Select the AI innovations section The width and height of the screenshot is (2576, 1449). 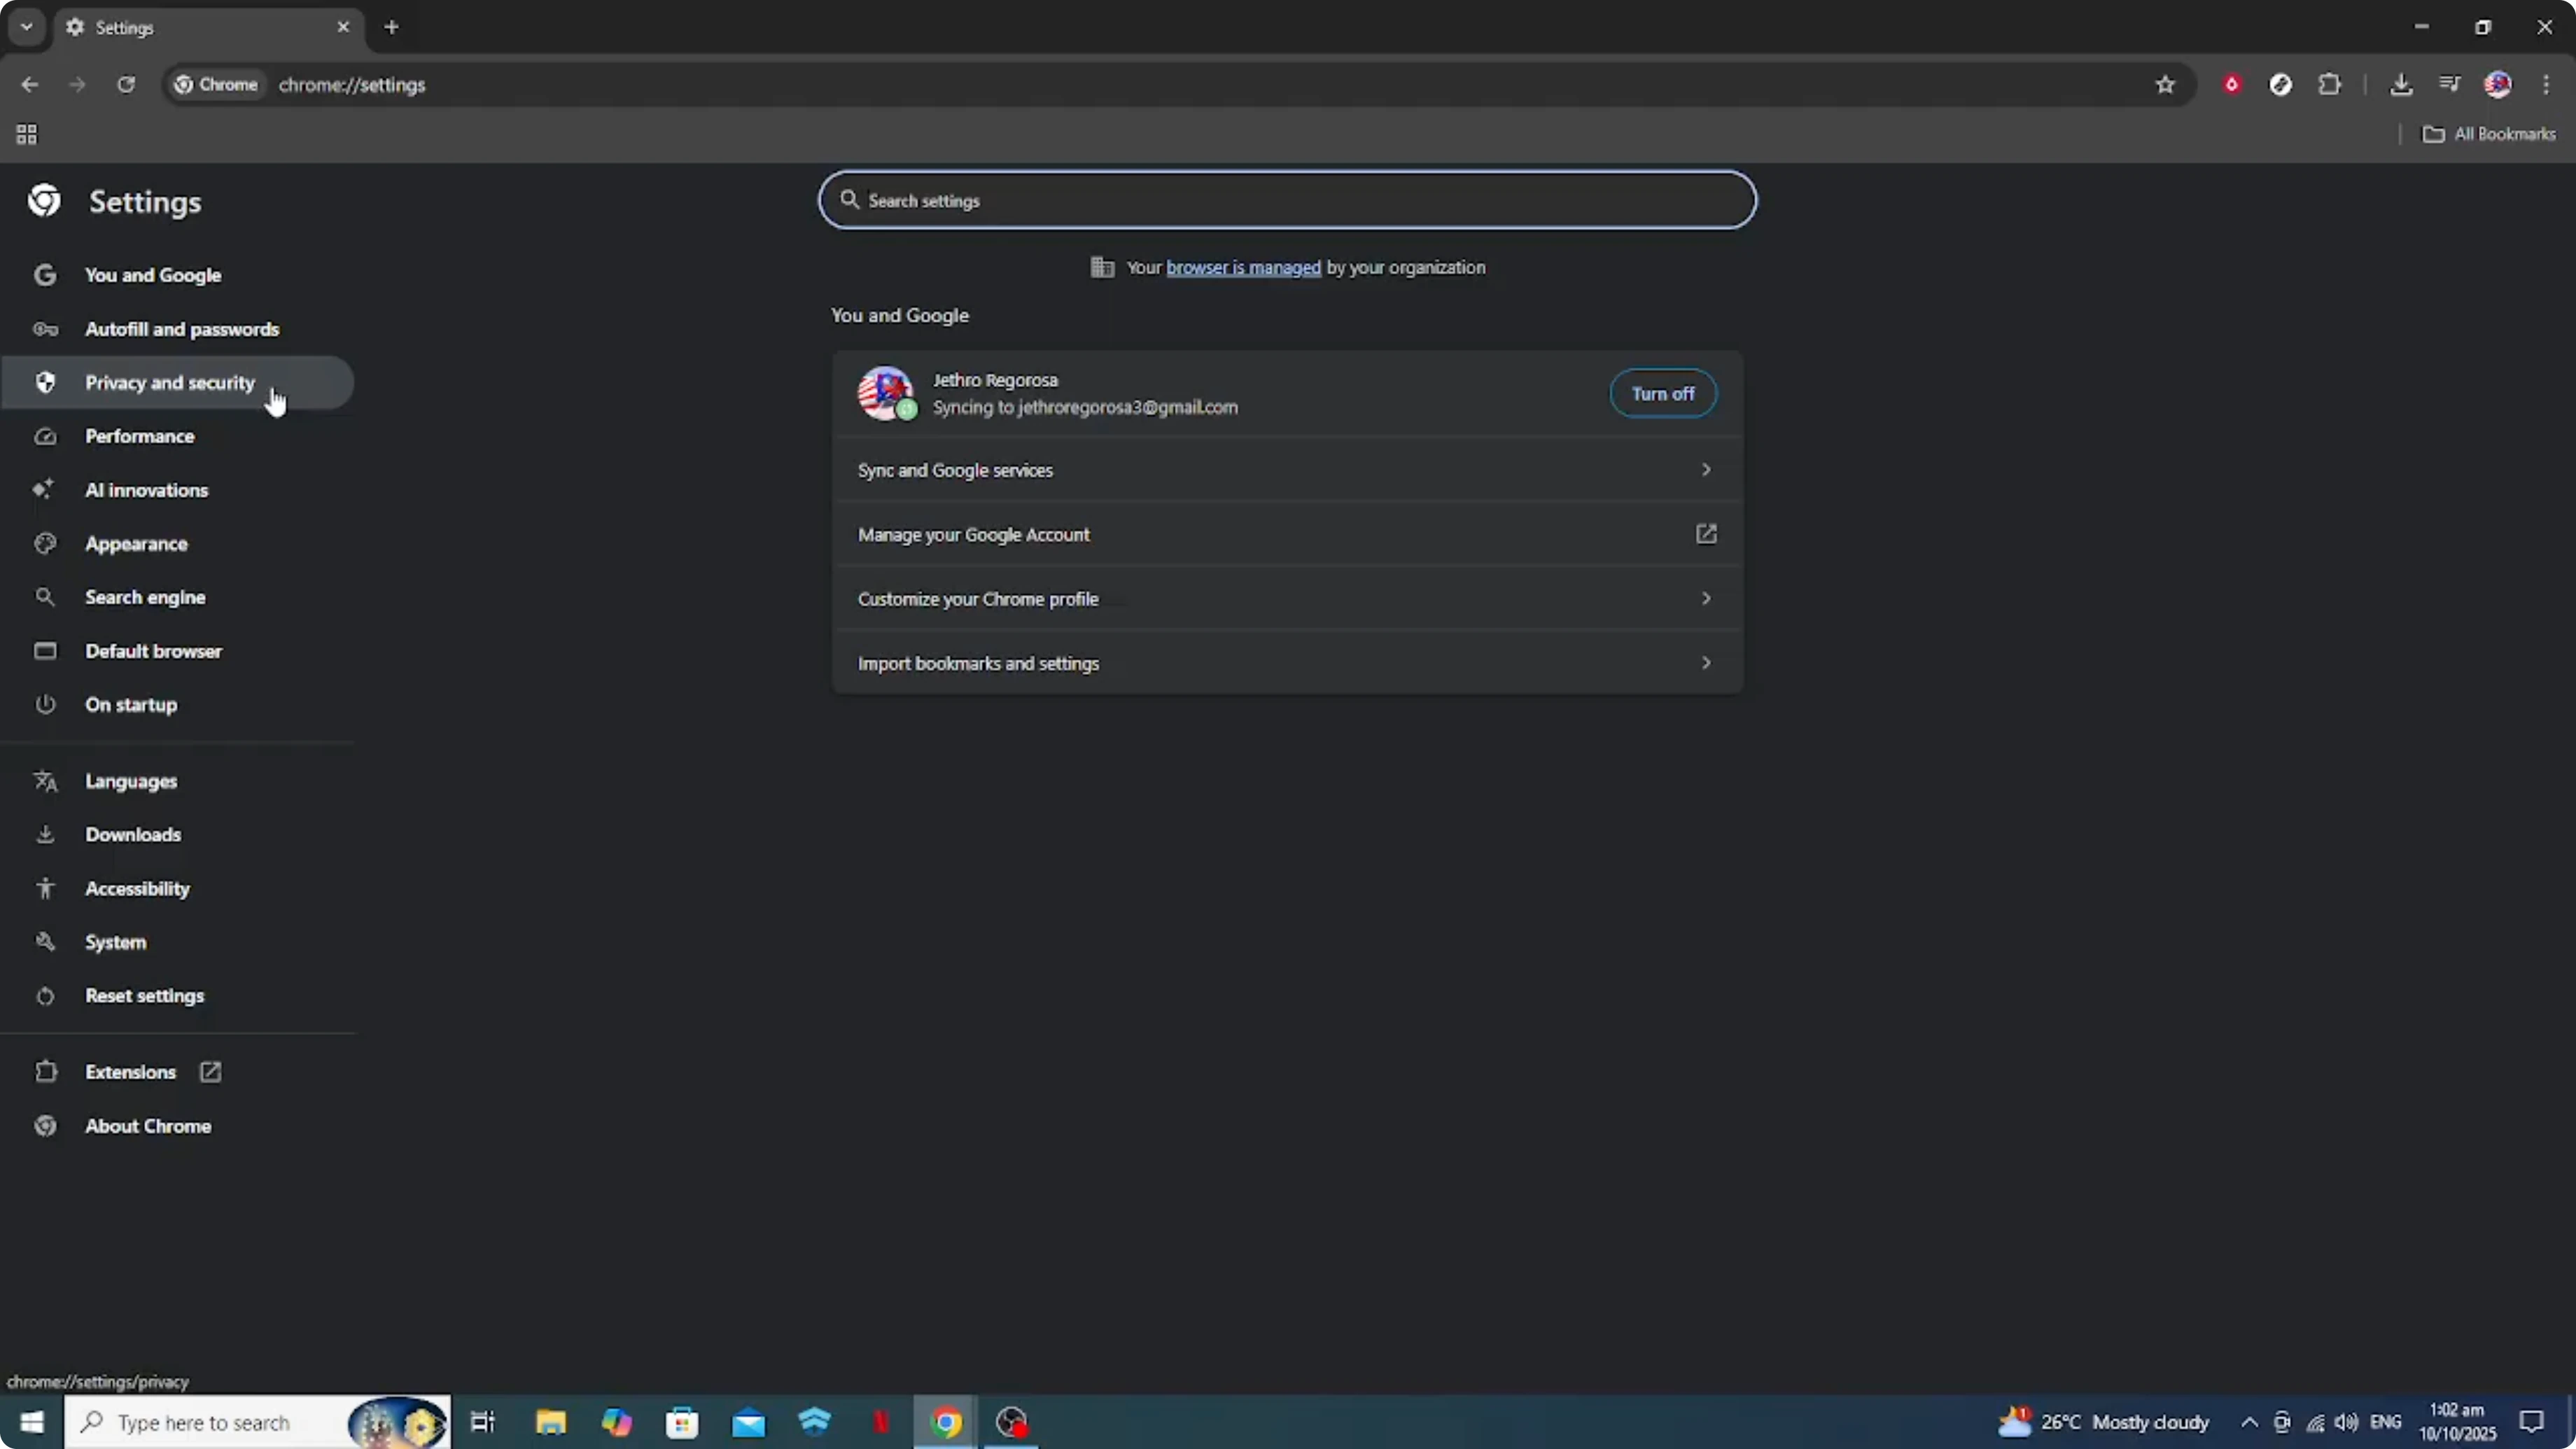click(x=147, y=489)
